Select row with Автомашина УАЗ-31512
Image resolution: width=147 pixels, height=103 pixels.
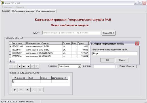point(49,50)
